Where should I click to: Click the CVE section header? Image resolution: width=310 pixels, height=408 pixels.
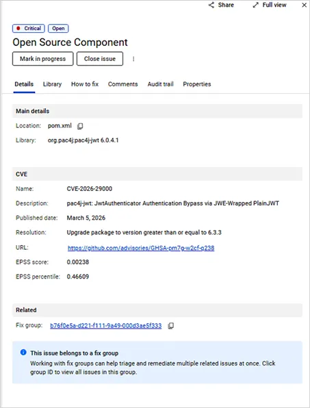click(157, 174)
